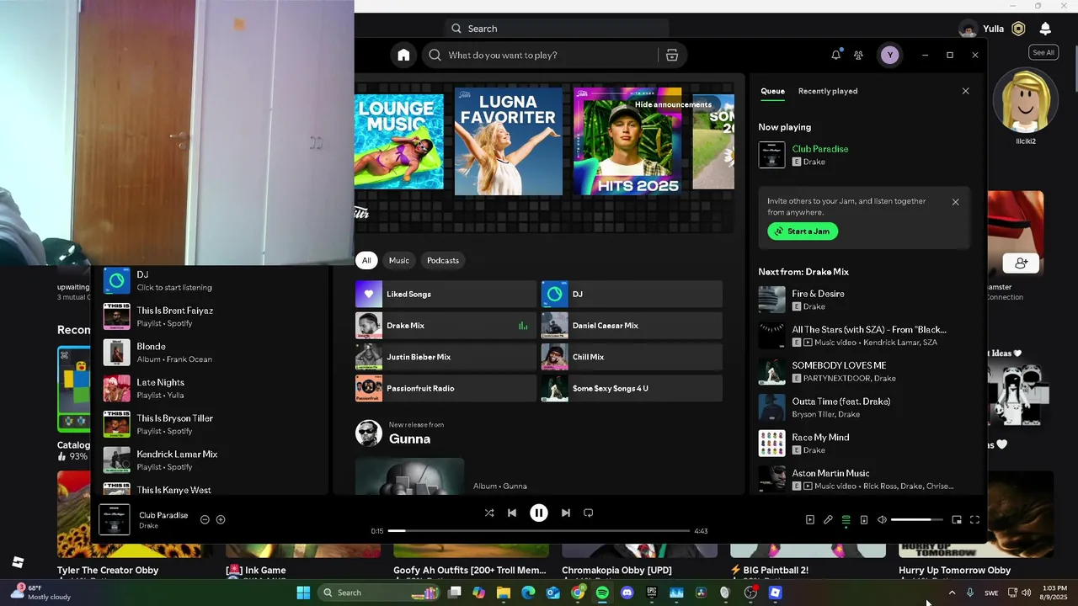Open Spotify Browse icon in search bar
The height and width of the screenshot is (606, 1078).
(x=671, y=55)
